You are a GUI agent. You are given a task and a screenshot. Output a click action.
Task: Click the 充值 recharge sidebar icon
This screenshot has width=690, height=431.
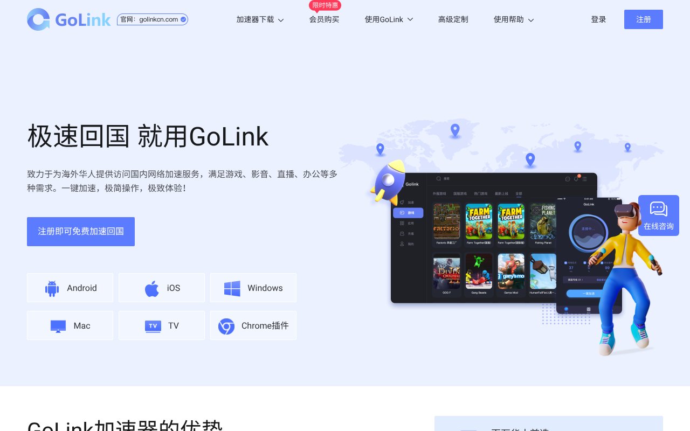click(402, 234)
